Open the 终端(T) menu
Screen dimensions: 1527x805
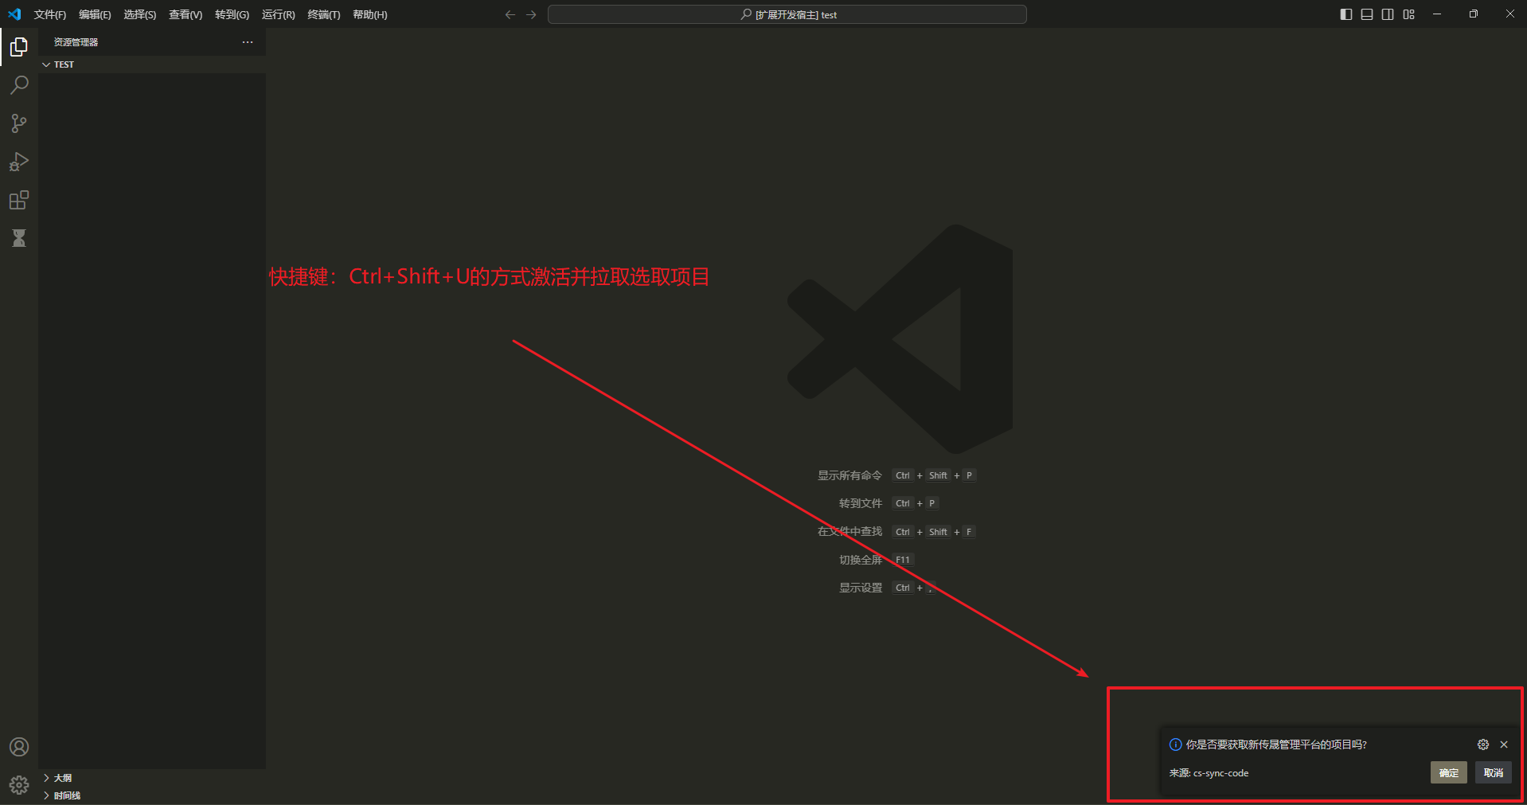[x=323, y=14]
